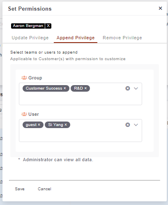Remove the Customer Success group tag
Image resolution: width=168 pixels, height=205 pixels.
pos(65,88)
